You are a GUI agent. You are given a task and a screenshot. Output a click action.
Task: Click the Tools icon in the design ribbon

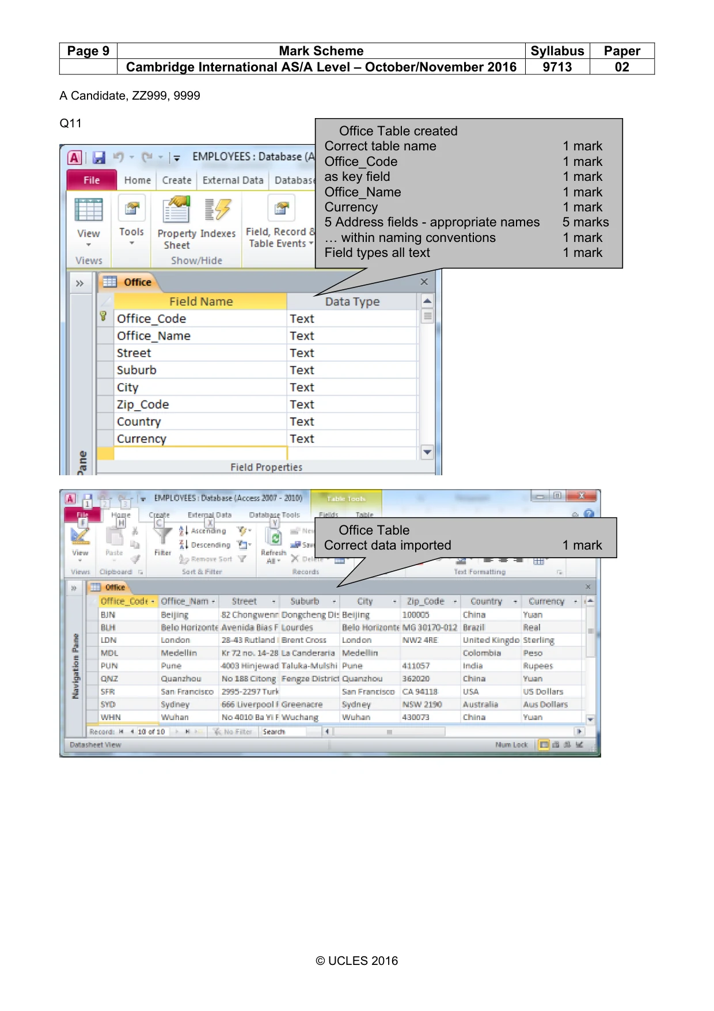coord(132,208)
